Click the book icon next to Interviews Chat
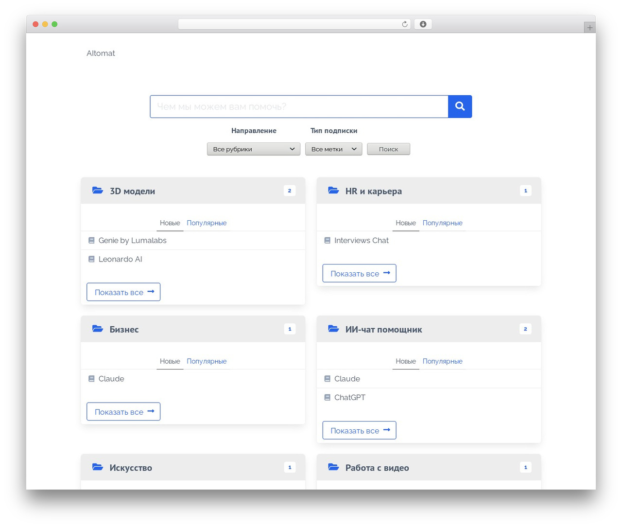Image resolution: width=622 pixels, height=527 pixels. pyautogui.click(x=327, y=240)
